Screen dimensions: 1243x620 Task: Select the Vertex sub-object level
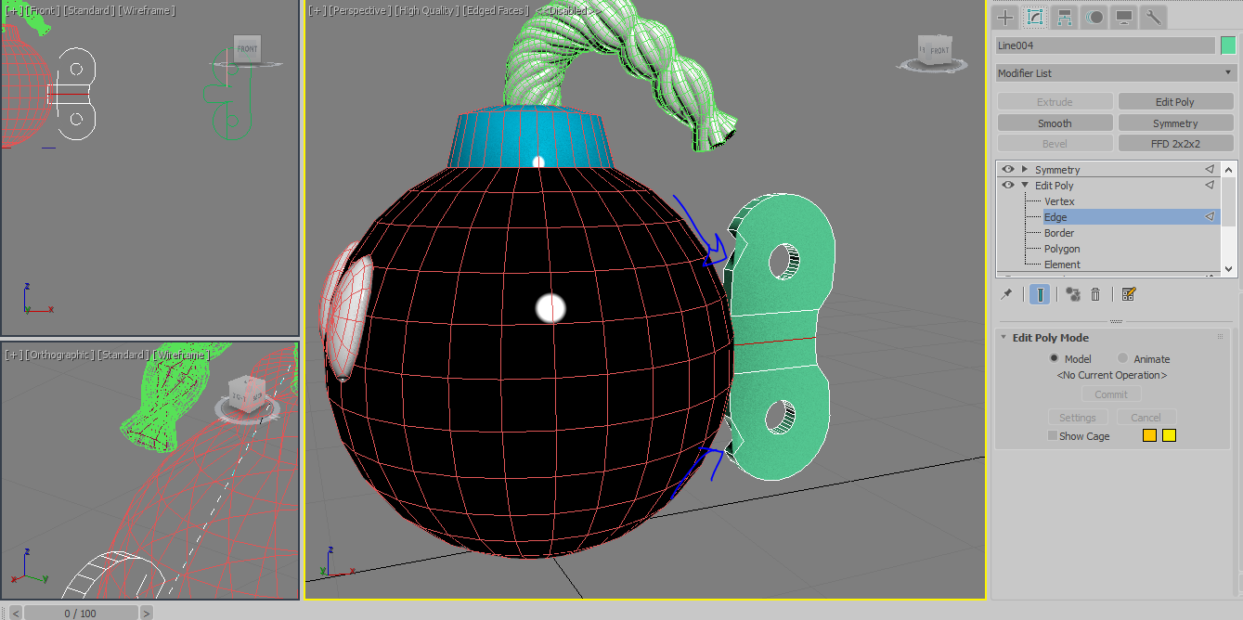[x=1059, y=201]
